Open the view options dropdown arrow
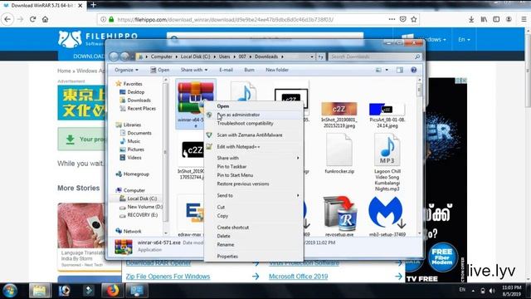 (x=387, y=70)
